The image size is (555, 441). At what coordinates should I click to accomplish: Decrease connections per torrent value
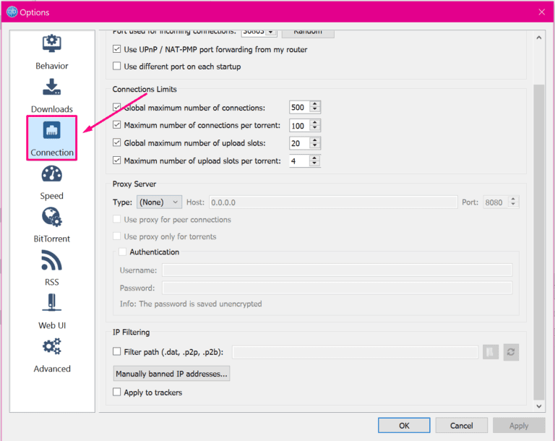coord(314,128)
